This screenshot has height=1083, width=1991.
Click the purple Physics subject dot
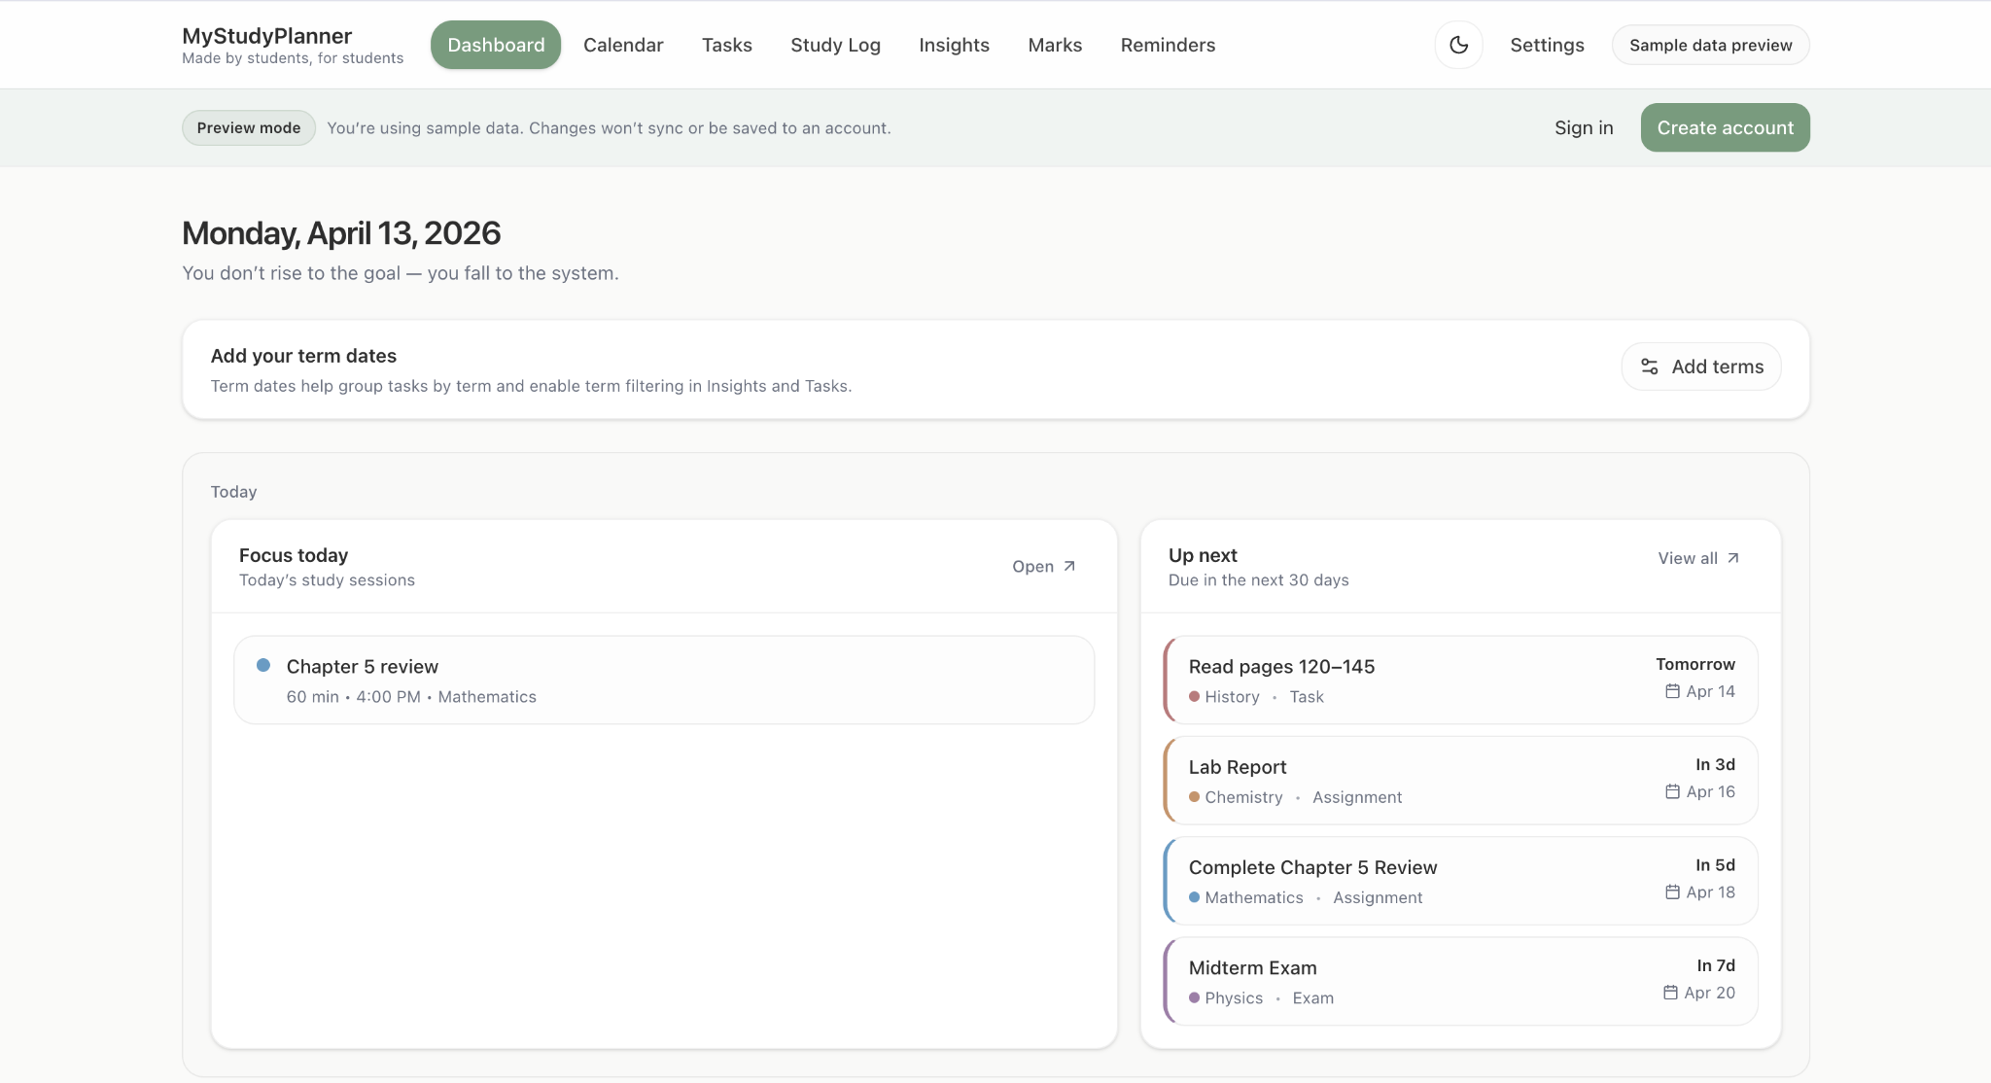click(1194, 998)
